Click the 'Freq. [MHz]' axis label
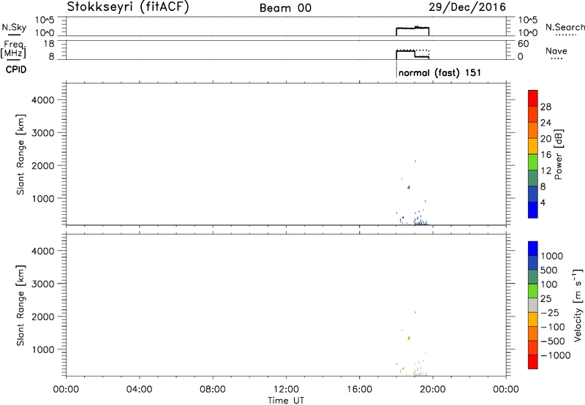This screenshot has height=405, width=585. [14, 49]
